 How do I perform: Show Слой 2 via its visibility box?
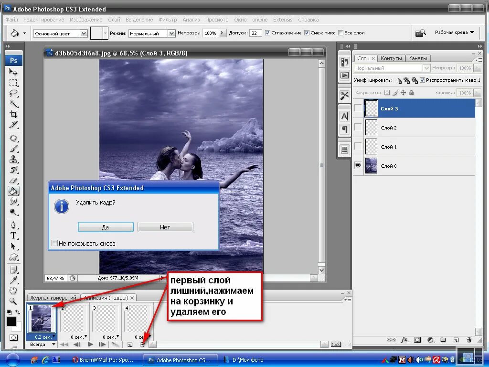pos(358,127)
